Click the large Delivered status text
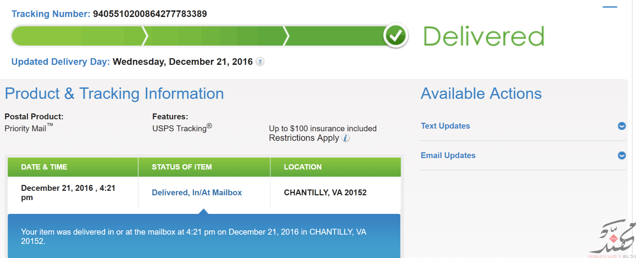The width and height of the screenshot is (636, 258). [x=484, y=36]
